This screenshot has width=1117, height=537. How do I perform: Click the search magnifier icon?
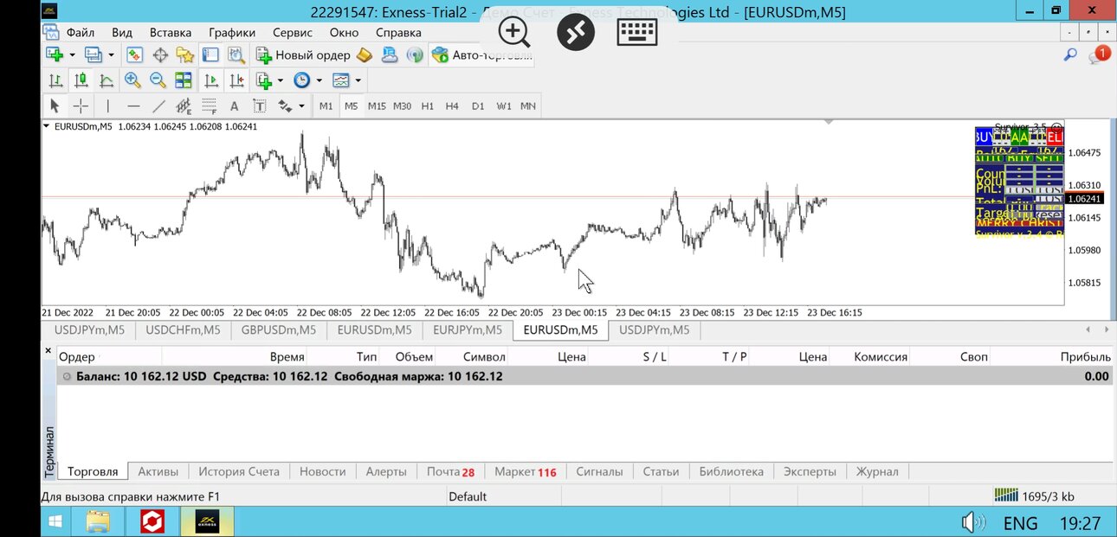click(x=1070, y=55)
